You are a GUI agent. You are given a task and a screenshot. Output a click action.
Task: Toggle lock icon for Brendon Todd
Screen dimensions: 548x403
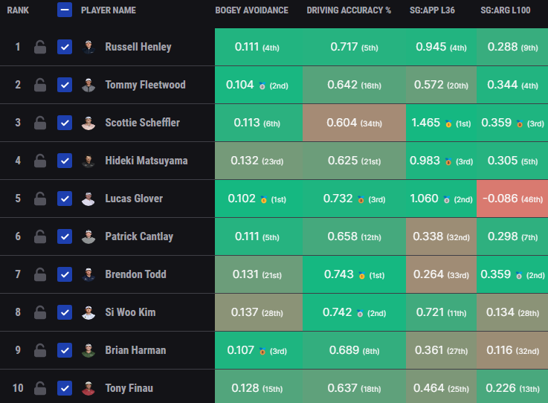(40, 274)
